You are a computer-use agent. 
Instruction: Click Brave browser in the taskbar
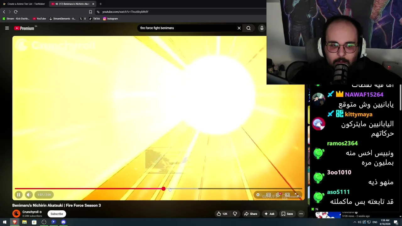[14, 222]
